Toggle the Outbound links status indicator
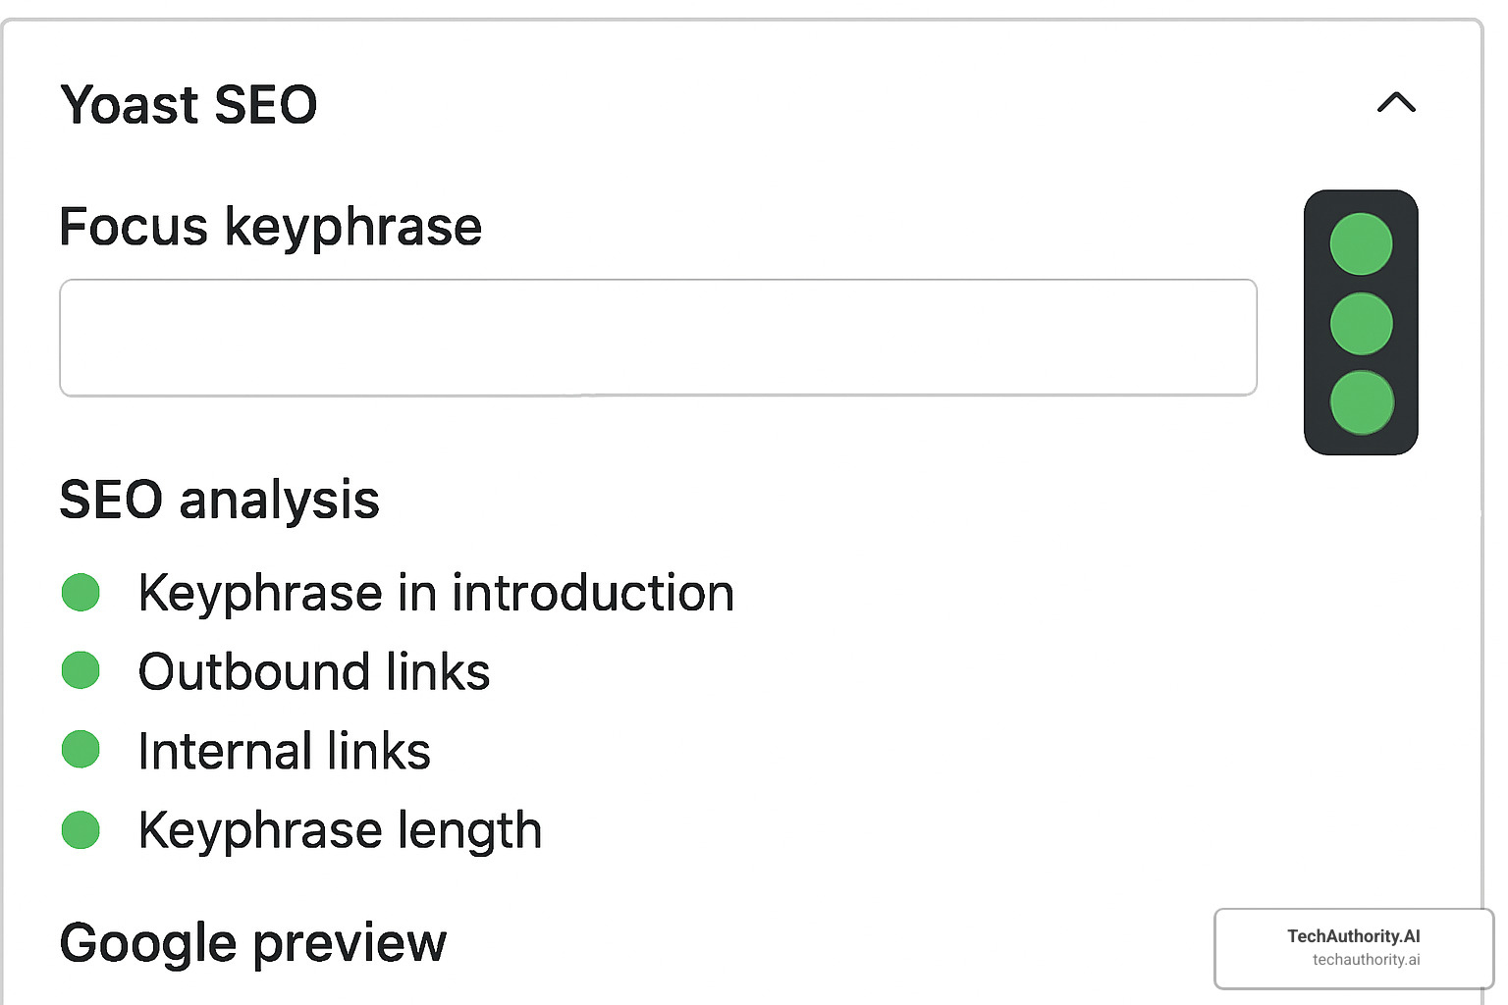This screenshot has width=1508, height=1005. point(81,670)
